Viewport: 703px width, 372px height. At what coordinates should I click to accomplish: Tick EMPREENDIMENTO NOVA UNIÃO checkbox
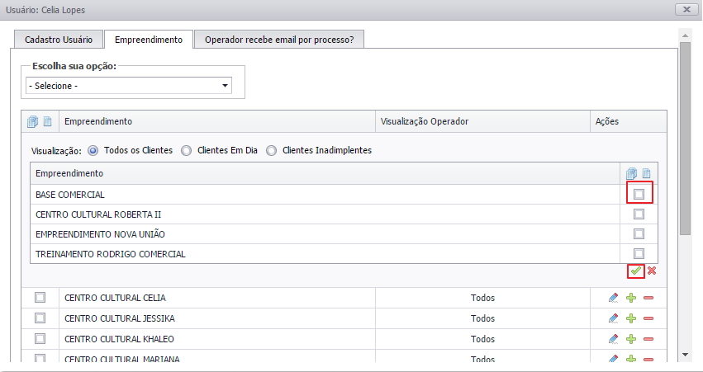coord(639,233)
